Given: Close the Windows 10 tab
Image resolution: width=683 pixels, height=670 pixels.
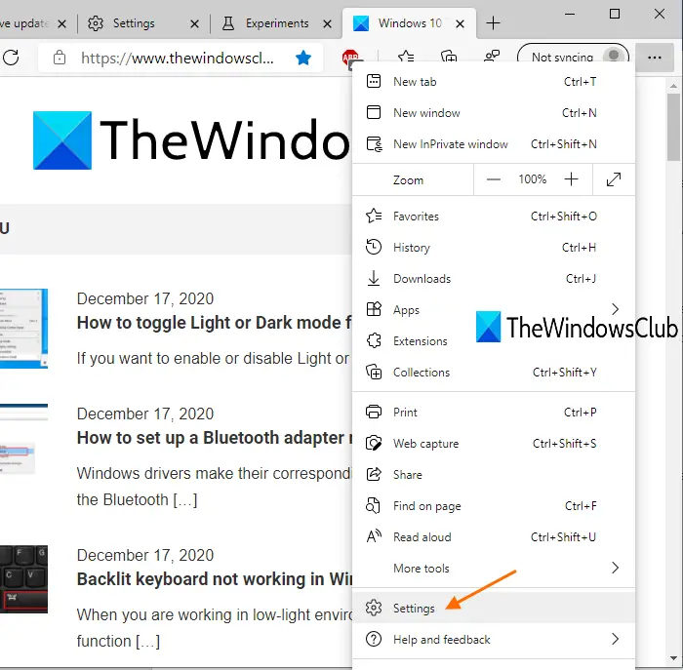Looking at the screenshot, I should (460, 23).
